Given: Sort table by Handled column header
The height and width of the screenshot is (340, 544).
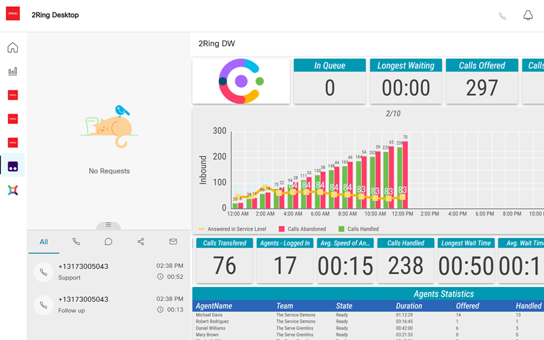Looking at the screenshot, I should coord(528,306).
